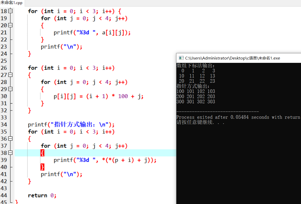Click the closing brace on line 24

pyautogui.click(x=29, y=54)
